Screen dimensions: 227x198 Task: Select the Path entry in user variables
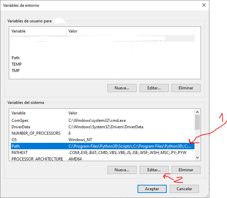(16, 58)
